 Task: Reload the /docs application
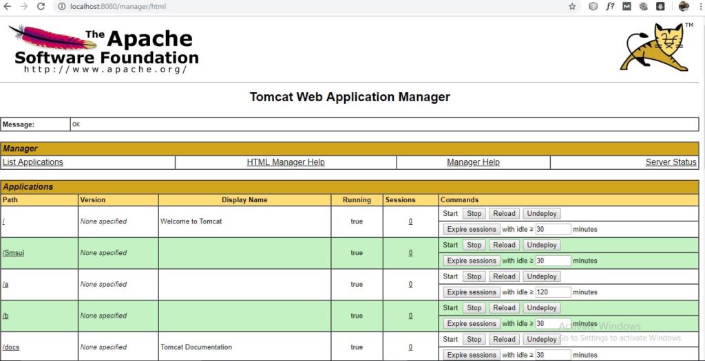point(504,340)
